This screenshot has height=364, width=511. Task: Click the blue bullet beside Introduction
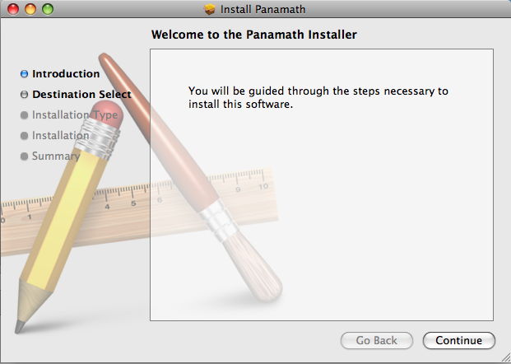click(x=24, y=74)
